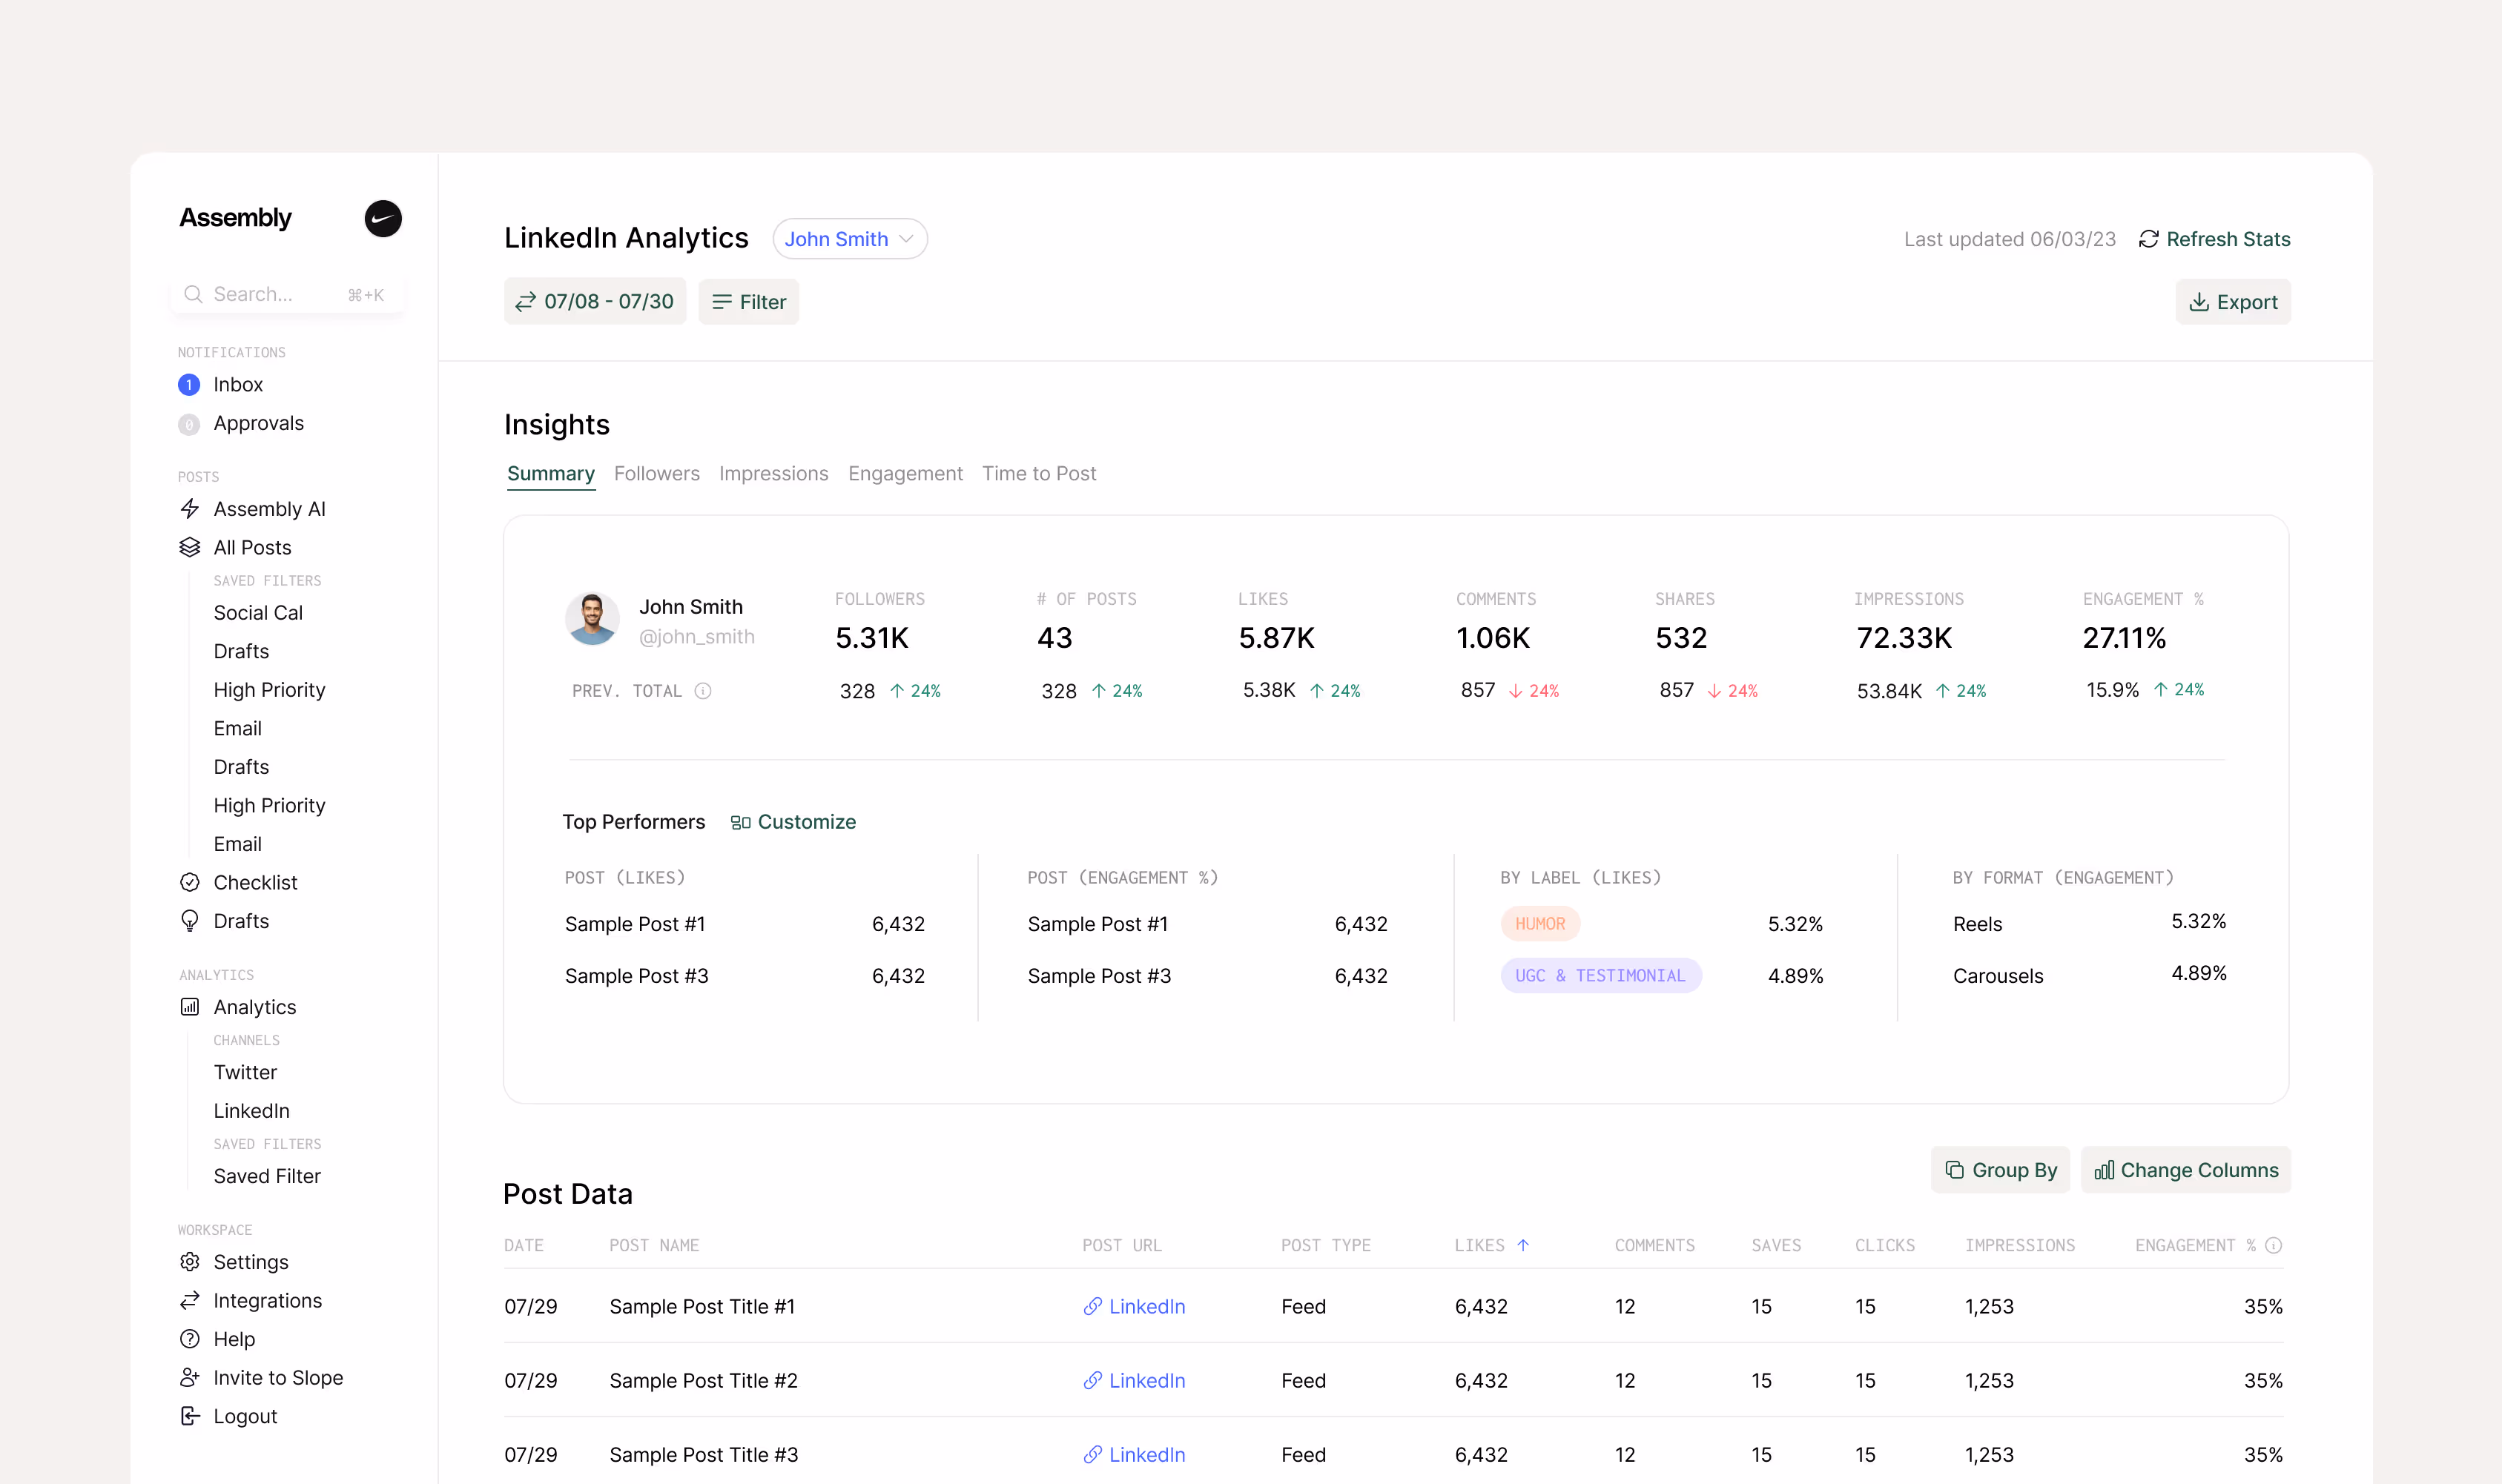Open the Filter dropdown

(x=748, y=302)
